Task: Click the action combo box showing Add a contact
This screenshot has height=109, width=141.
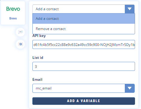Action: pyautogui.click(x=83, y=9)
